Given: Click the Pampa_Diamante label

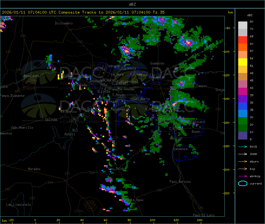Looking at the screenshot, I should pos(12,96).
